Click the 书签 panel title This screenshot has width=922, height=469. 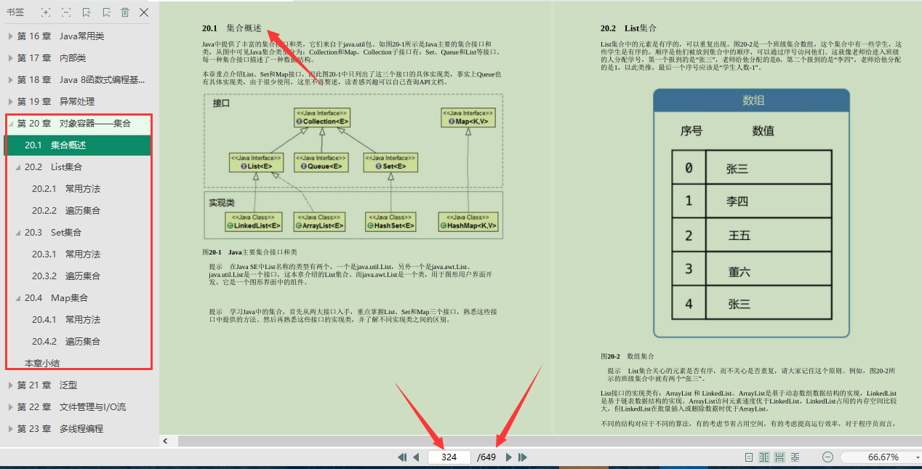(x=15, y=12)
